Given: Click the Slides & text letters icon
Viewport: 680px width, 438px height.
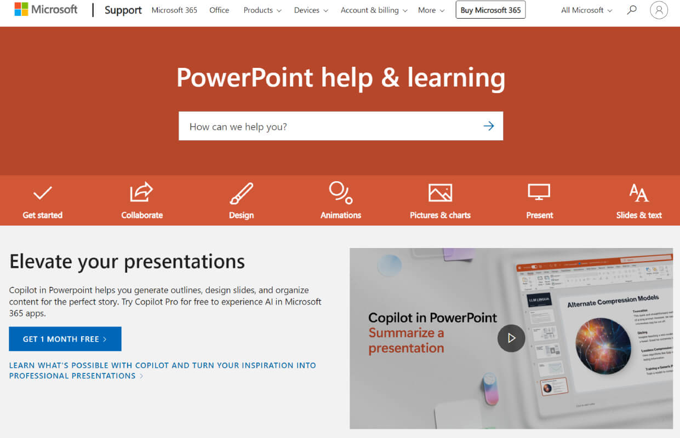Looking at the screenshot, I should coord(639,193).
